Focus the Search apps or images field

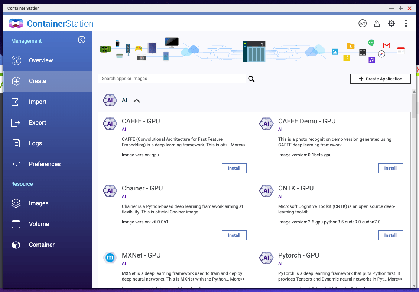pyautogui.click(x=172, y=79)
